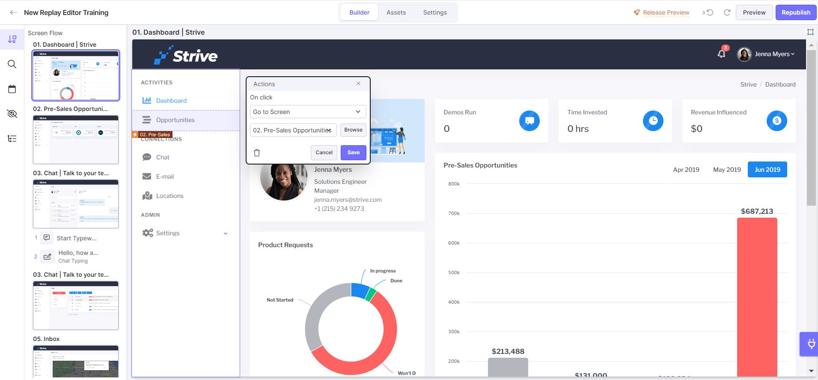Click the search icon in left sidebar
818x380 pixels.
[12, 64]
